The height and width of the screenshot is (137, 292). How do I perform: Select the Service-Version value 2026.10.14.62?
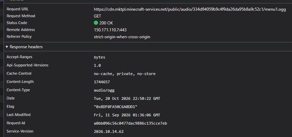109,131
